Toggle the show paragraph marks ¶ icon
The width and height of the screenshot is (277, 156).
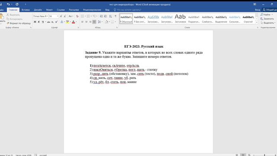[116, 16]
